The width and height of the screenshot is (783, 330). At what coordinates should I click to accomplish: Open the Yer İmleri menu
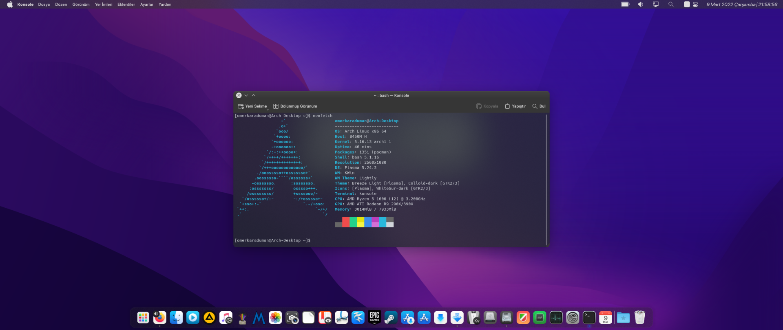tap(104, 4)
